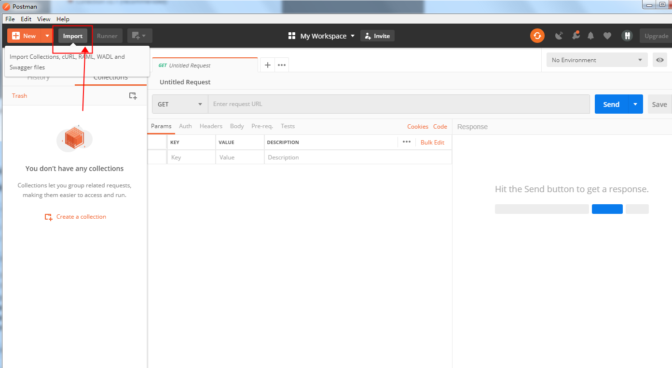
Task: Expand the New button dropdown arrow
Action: (47, 36)
